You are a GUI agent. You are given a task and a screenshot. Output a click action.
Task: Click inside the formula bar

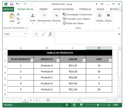pos(86,38)
